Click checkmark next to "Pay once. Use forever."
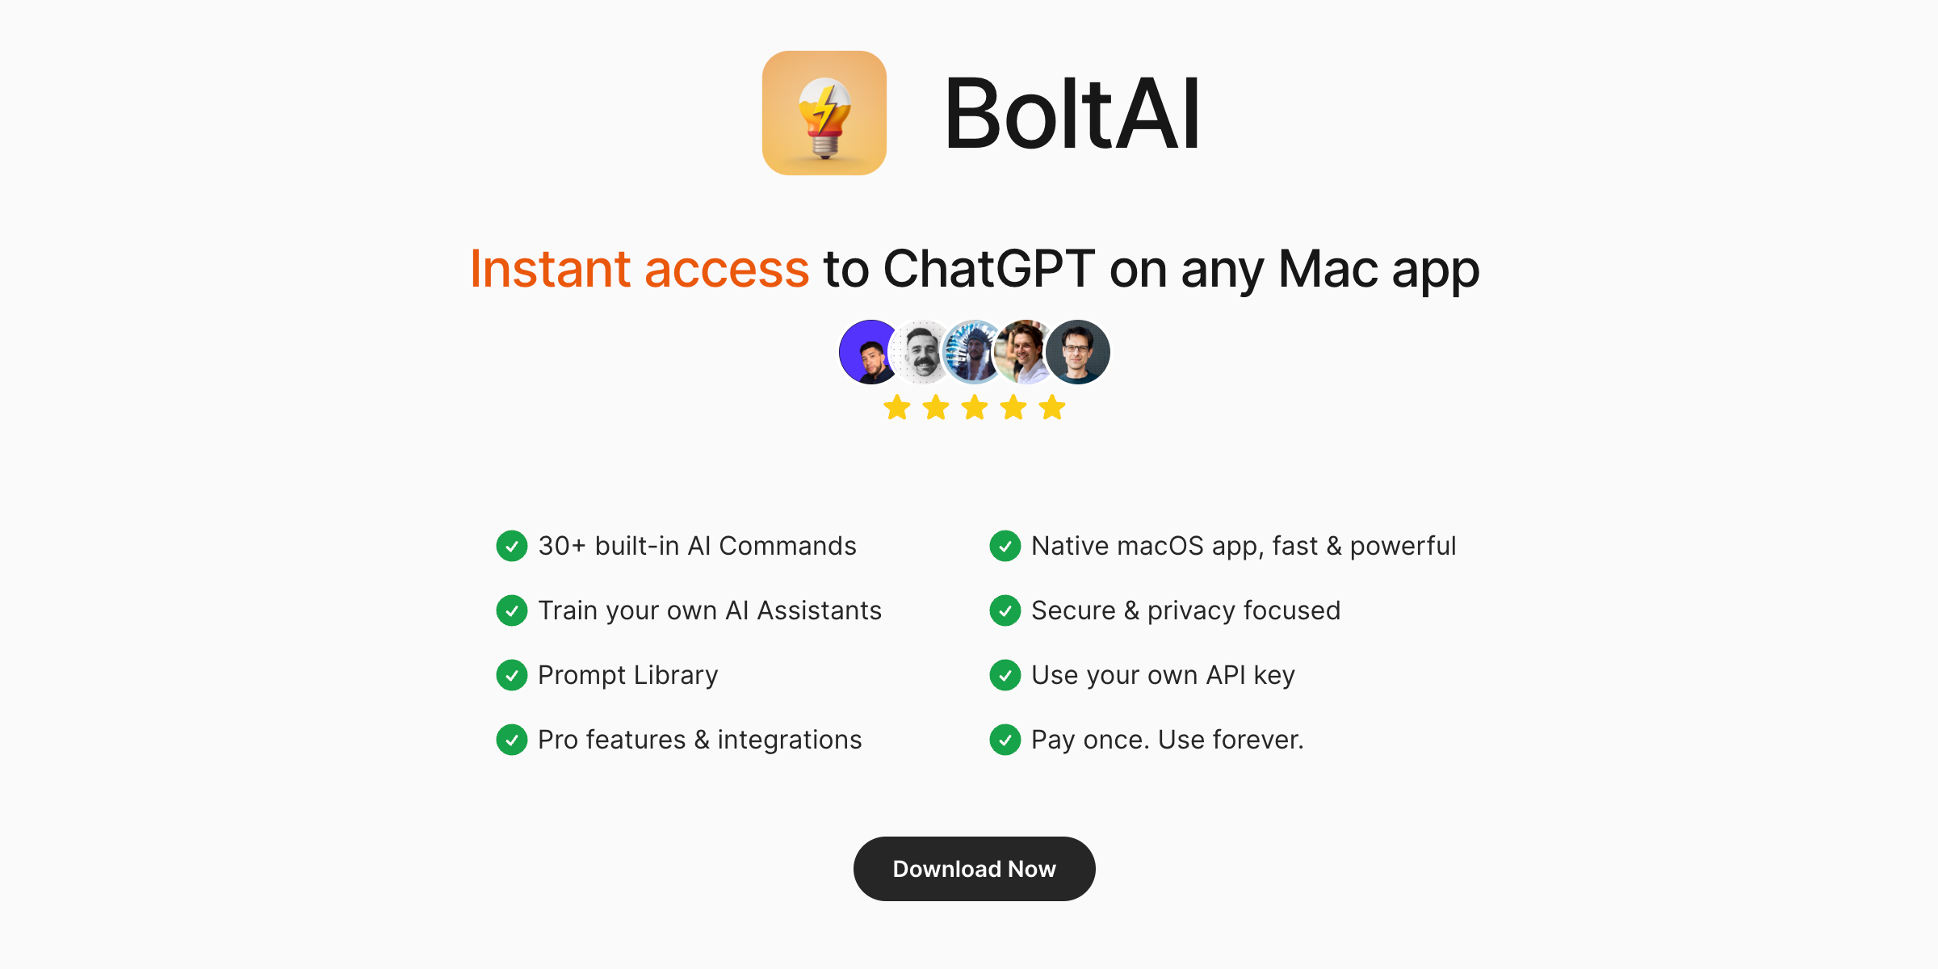This screenshot has width=1938, height=969. 1004,739
